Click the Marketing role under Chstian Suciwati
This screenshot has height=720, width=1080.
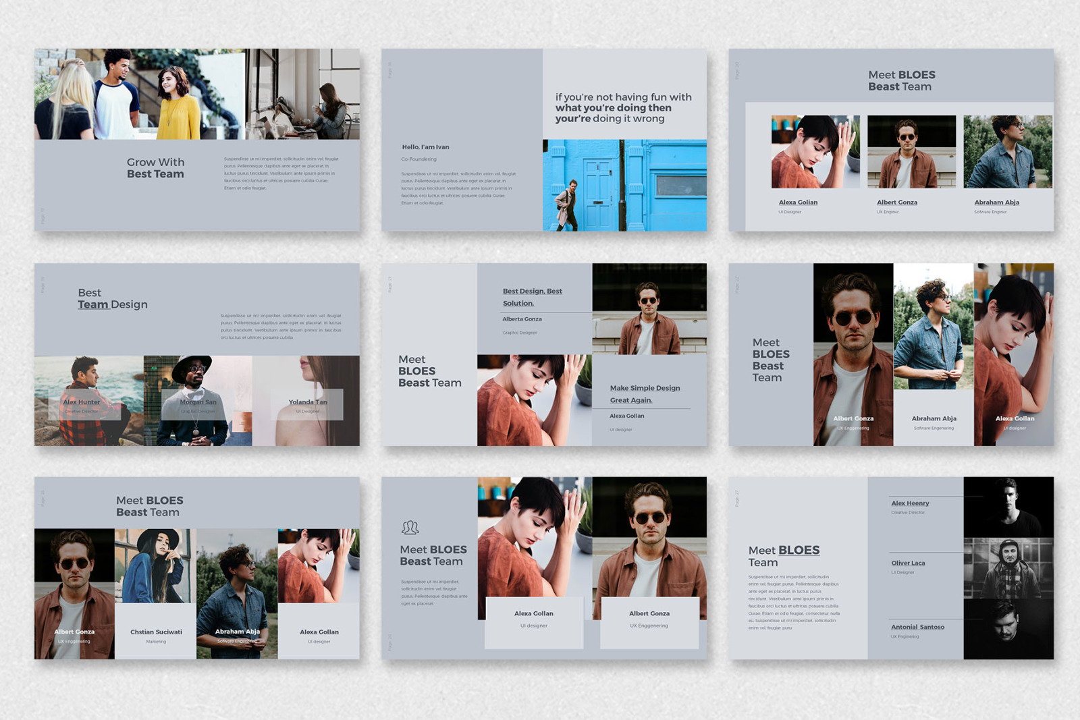pos(156,642)
